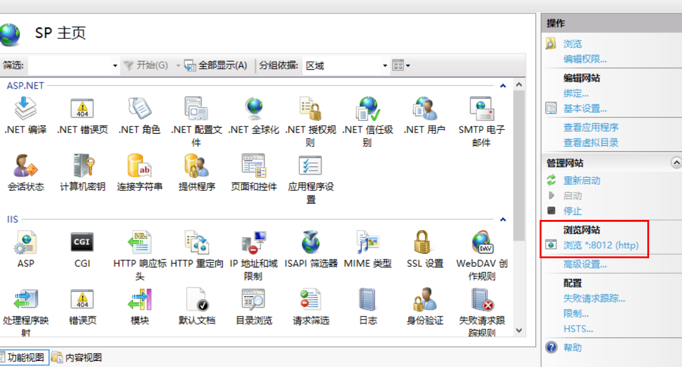Click the feature list scroll-down arrow
Screen dimensions: 682x367
pyautogui.click(x=519, y=331)
